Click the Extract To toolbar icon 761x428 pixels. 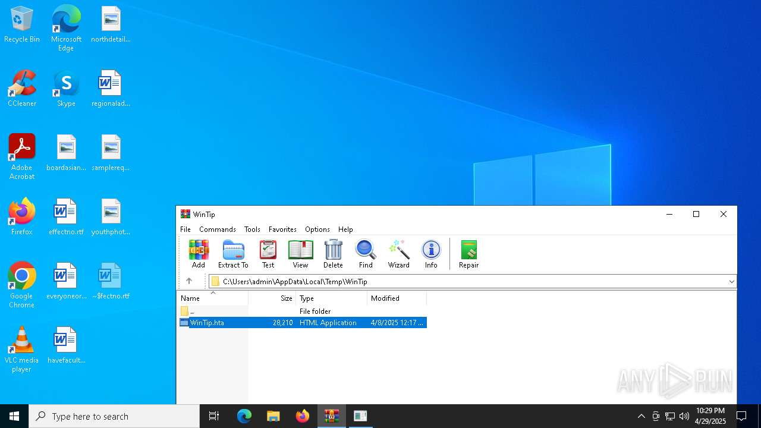pos(233,254)
